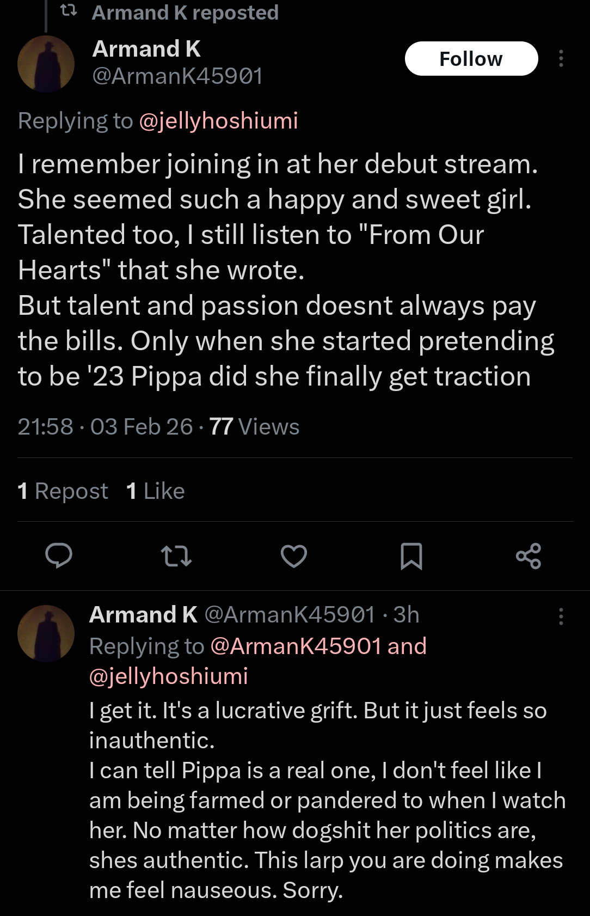Image resolution: width=590 pixels, height=916 pixels.
Task: Open the three-dot menu beside Follow button
Action: pyautogui.click(x=561, y=59)
